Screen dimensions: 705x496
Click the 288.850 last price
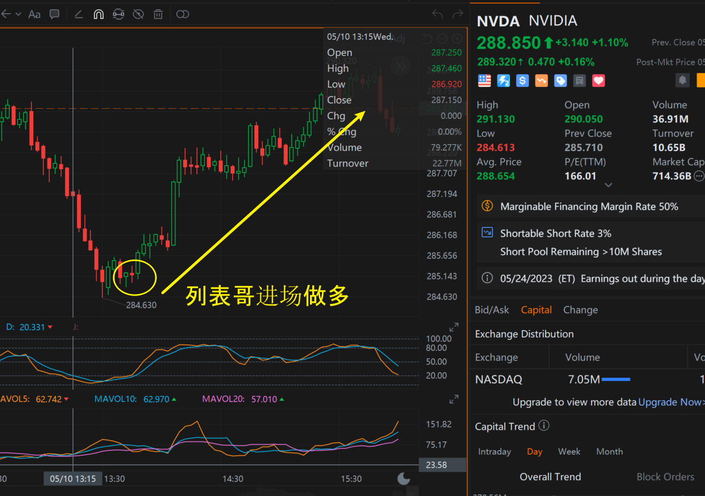point(509,43)
